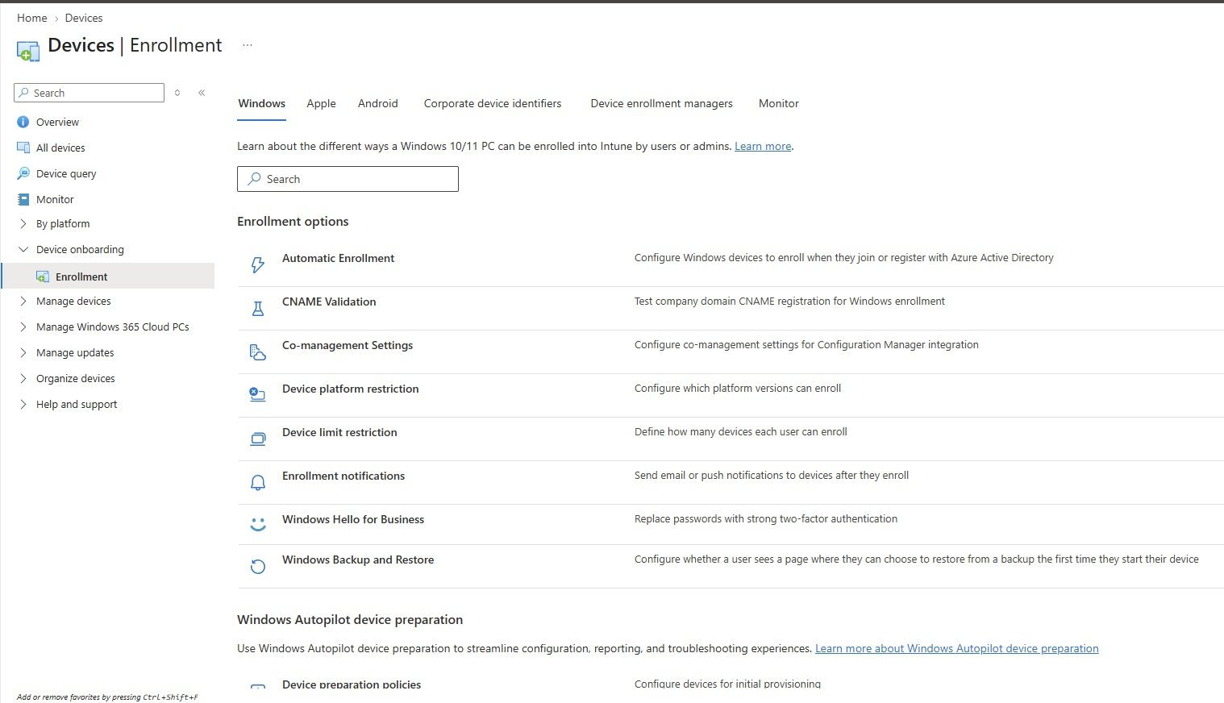This screenshot has height=703, width=1224.
Task: Expand the Manage updates section
Action: [23, 353]
